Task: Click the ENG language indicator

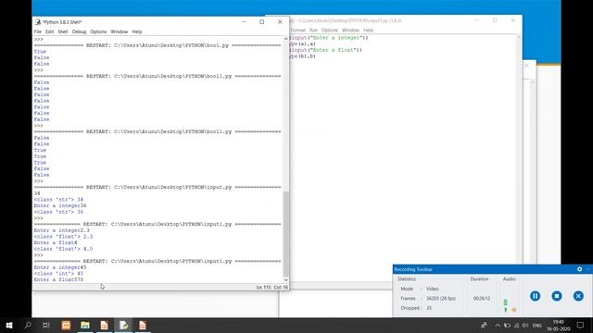Action: (537, 325)
